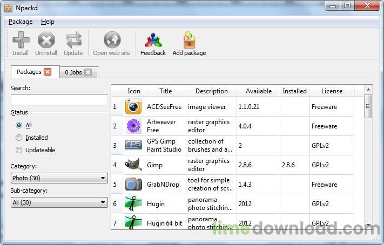Open the Sub-category dropdown showing All (30)
This screenshot has width=384, height=245.
[x=59, y=202]
